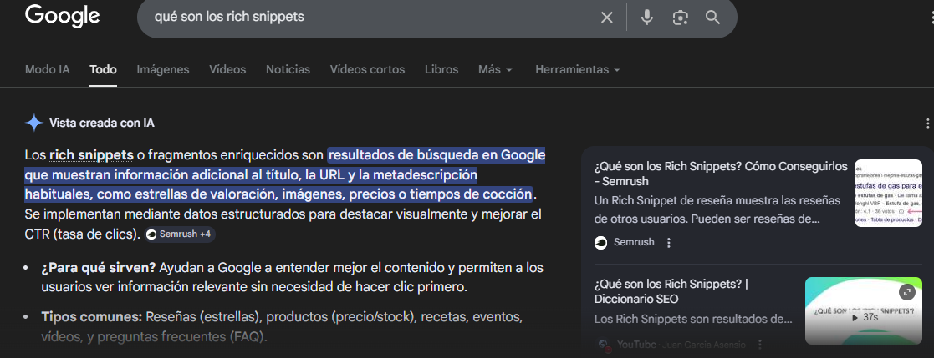
Task: Open AI overview three-dot options menu
Action: 927,124
